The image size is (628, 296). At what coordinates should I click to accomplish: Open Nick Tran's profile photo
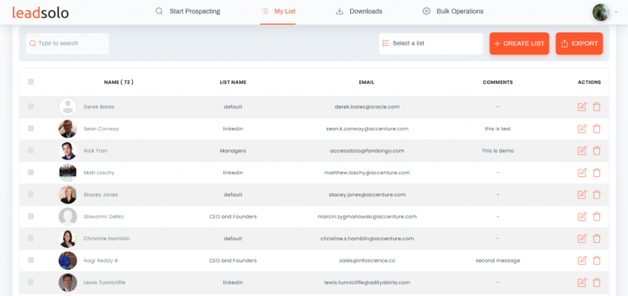point(67,150)
